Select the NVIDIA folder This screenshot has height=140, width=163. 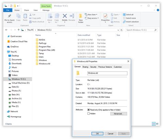click(41, 40)
